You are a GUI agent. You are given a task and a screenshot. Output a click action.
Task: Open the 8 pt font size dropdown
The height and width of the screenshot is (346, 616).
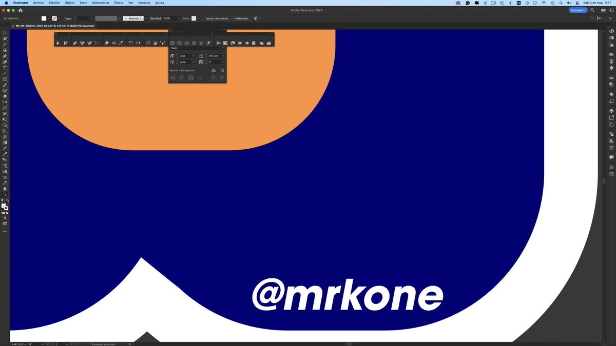[194, 55]
